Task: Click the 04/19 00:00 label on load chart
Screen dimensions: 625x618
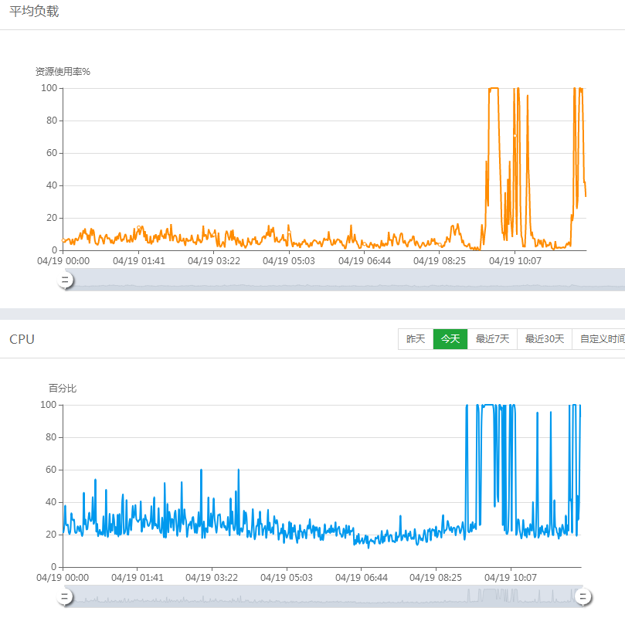Action: [63, 261]
